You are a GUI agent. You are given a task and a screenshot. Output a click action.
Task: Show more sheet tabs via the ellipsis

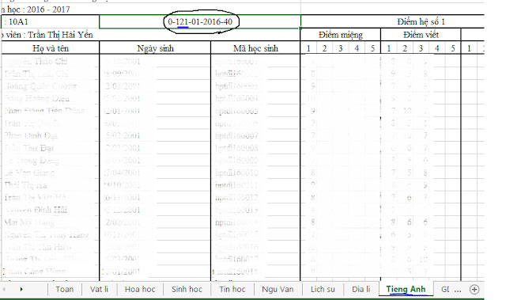(457, 290)
